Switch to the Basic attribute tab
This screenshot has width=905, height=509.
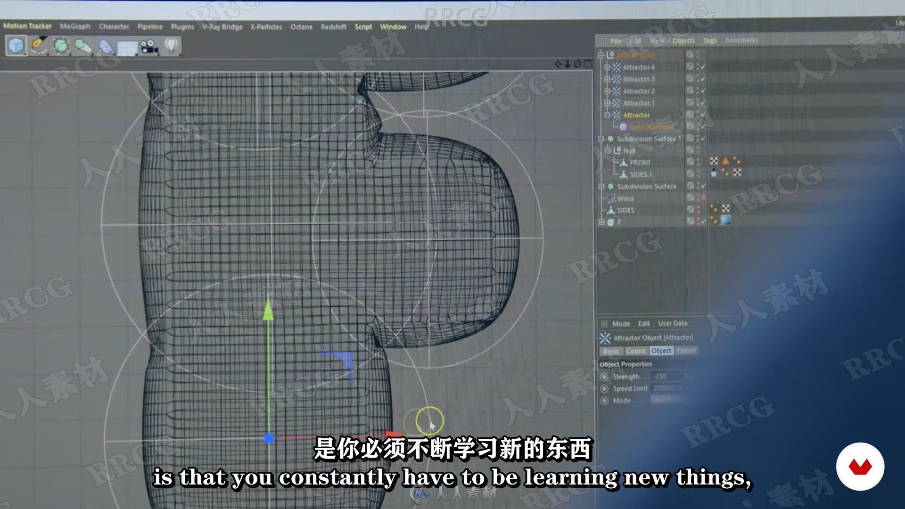point(611,351)
